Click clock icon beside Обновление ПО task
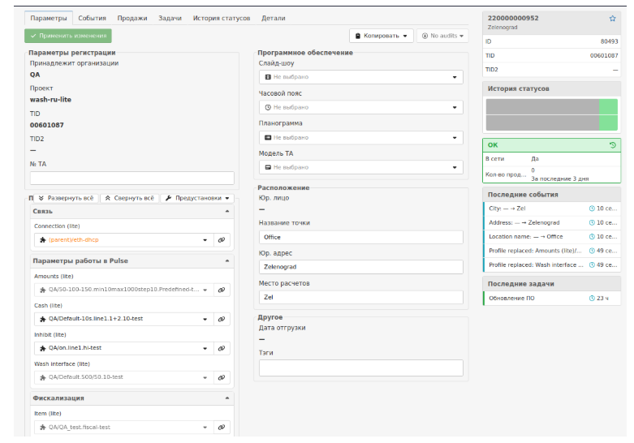Image resolution: width=634 pixels, height=443 pixels. click(592, 299)
